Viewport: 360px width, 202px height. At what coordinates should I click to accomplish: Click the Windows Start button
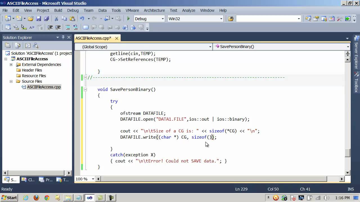pos(9,198)
